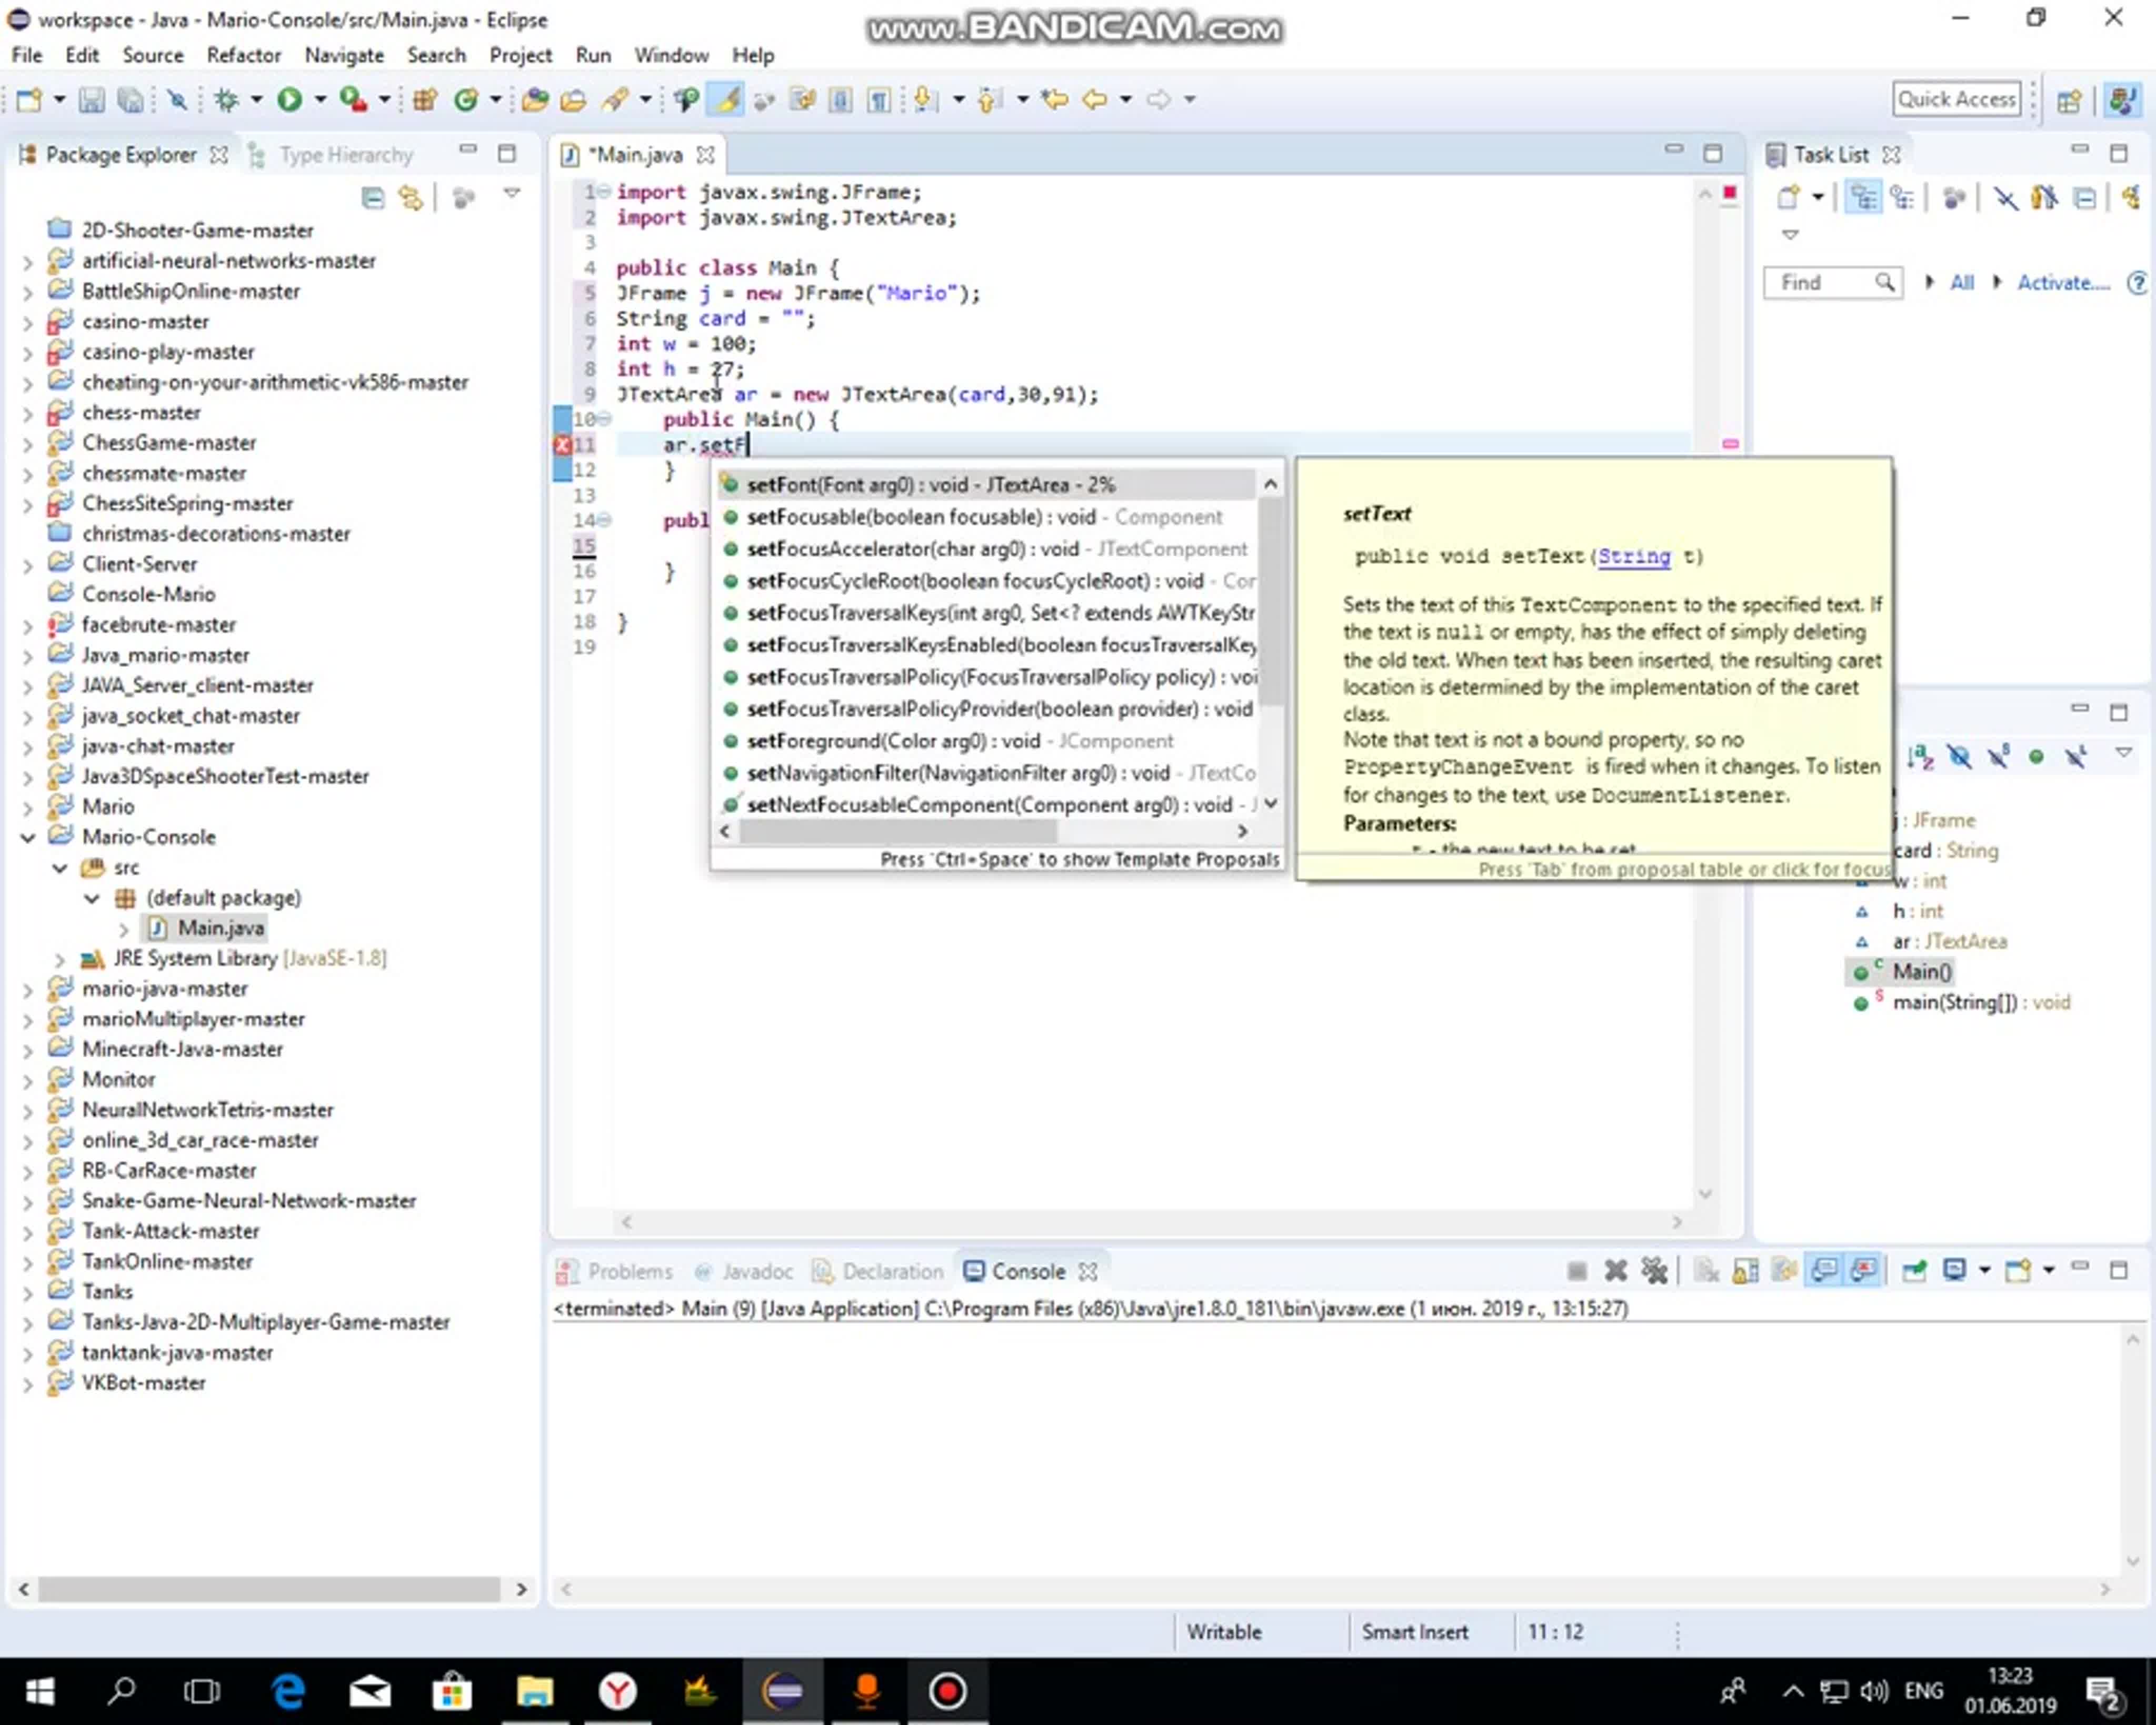
Task: Open the Run button dropdown arrow
Action: [320, 99]
